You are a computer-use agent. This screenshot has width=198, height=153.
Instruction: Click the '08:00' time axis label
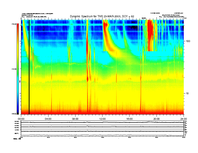click(x=75, y=119)
